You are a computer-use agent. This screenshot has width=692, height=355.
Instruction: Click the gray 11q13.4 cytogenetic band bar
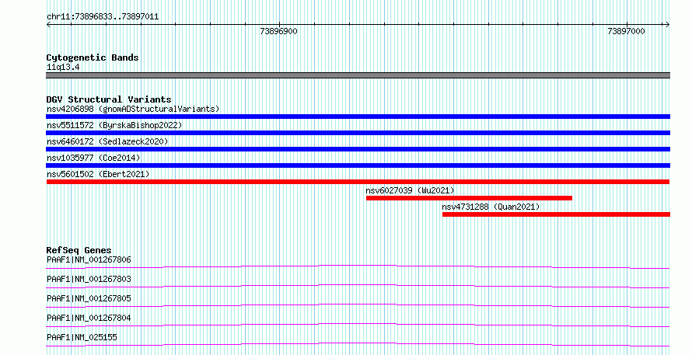[x=358, y=75]
